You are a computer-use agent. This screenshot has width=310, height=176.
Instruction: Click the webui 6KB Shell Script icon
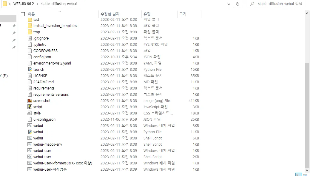(30, 138)
